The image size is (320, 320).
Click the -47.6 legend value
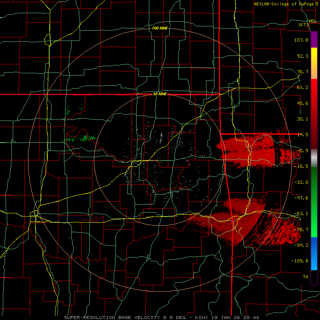click(301, 198)
